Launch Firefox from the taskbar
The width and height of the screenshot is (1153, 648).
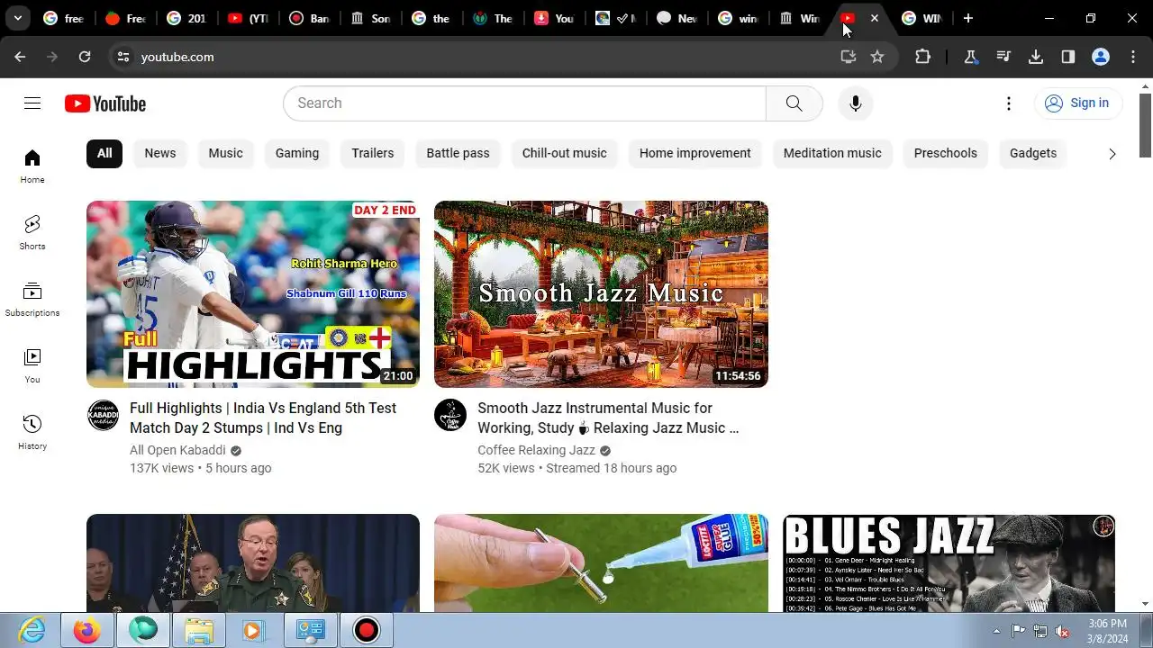(87, 630)
